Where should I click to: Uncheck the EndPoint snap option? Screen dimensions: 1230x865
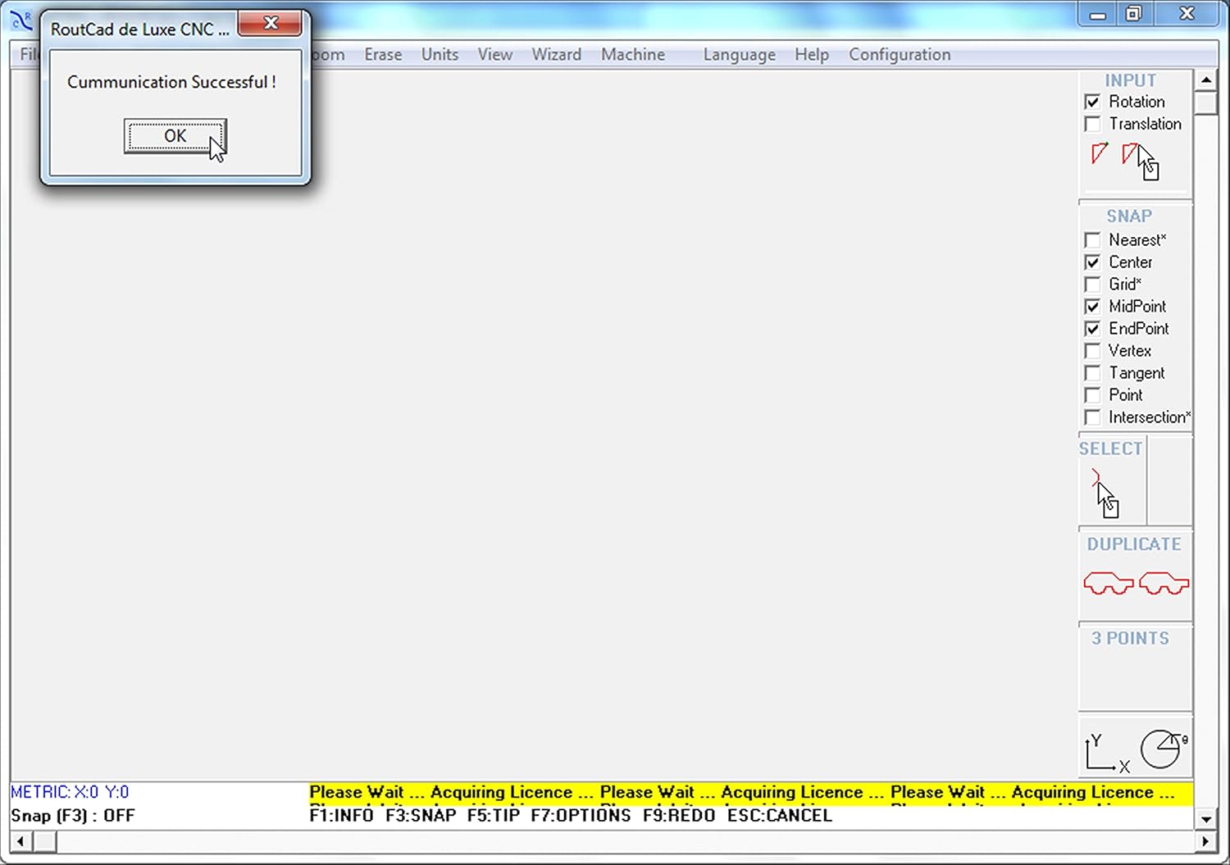click(x=1092, y=329)
